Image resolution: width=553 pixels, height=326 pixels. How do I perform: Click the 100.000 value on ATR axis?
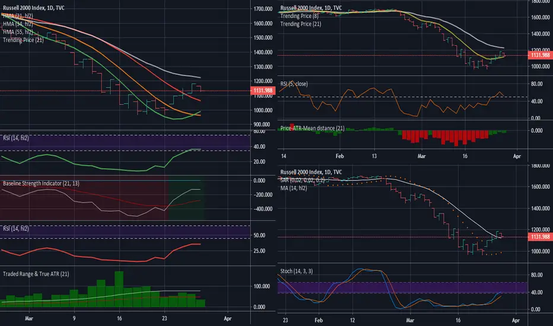point(262,286)
